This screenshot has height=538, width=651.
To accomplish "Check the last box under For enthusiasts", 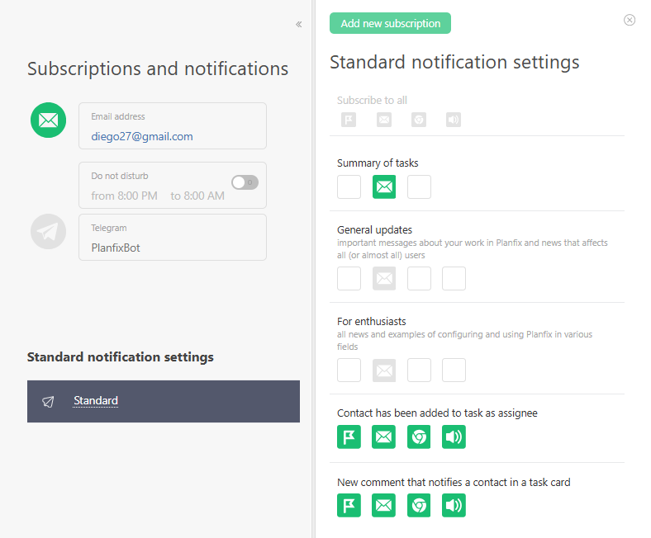I will click(454, 370).
